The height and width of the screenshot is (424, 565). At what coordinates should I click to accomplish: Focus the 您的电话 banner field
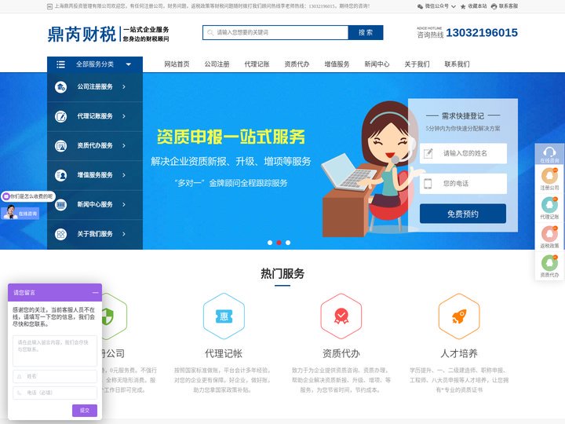[x=463, y=183]
